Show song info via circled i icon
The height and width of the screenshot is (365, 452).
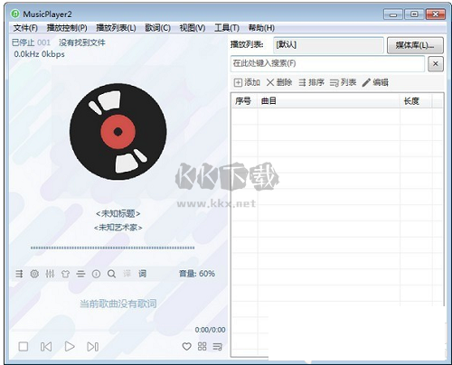pyautogui.click(x=96, y=274)
